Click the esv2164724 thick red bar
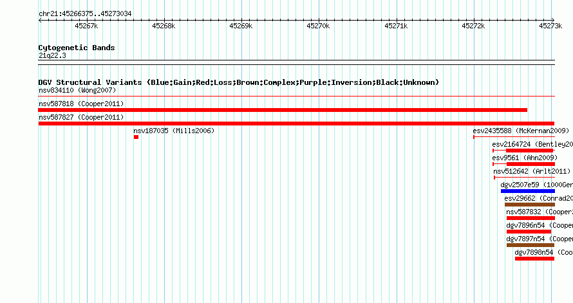Image resolution: width=573 pixels, height=303 pixels. click(x=529, y=151)
